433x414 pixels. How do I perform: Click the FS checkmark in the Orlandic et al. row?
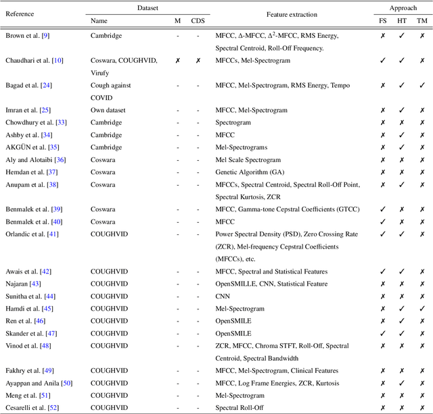pos(383,234)
